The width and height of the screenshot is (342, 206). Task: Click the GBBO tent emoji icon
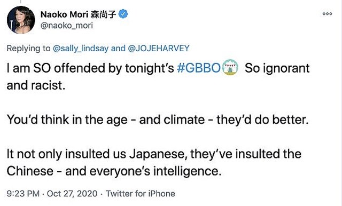230,67
